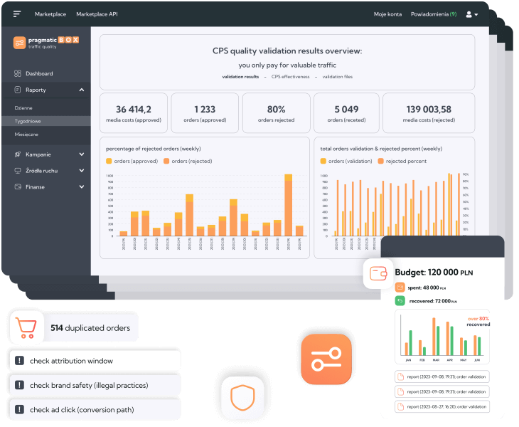Click the orange wallet budget icon

click(378, 273)
